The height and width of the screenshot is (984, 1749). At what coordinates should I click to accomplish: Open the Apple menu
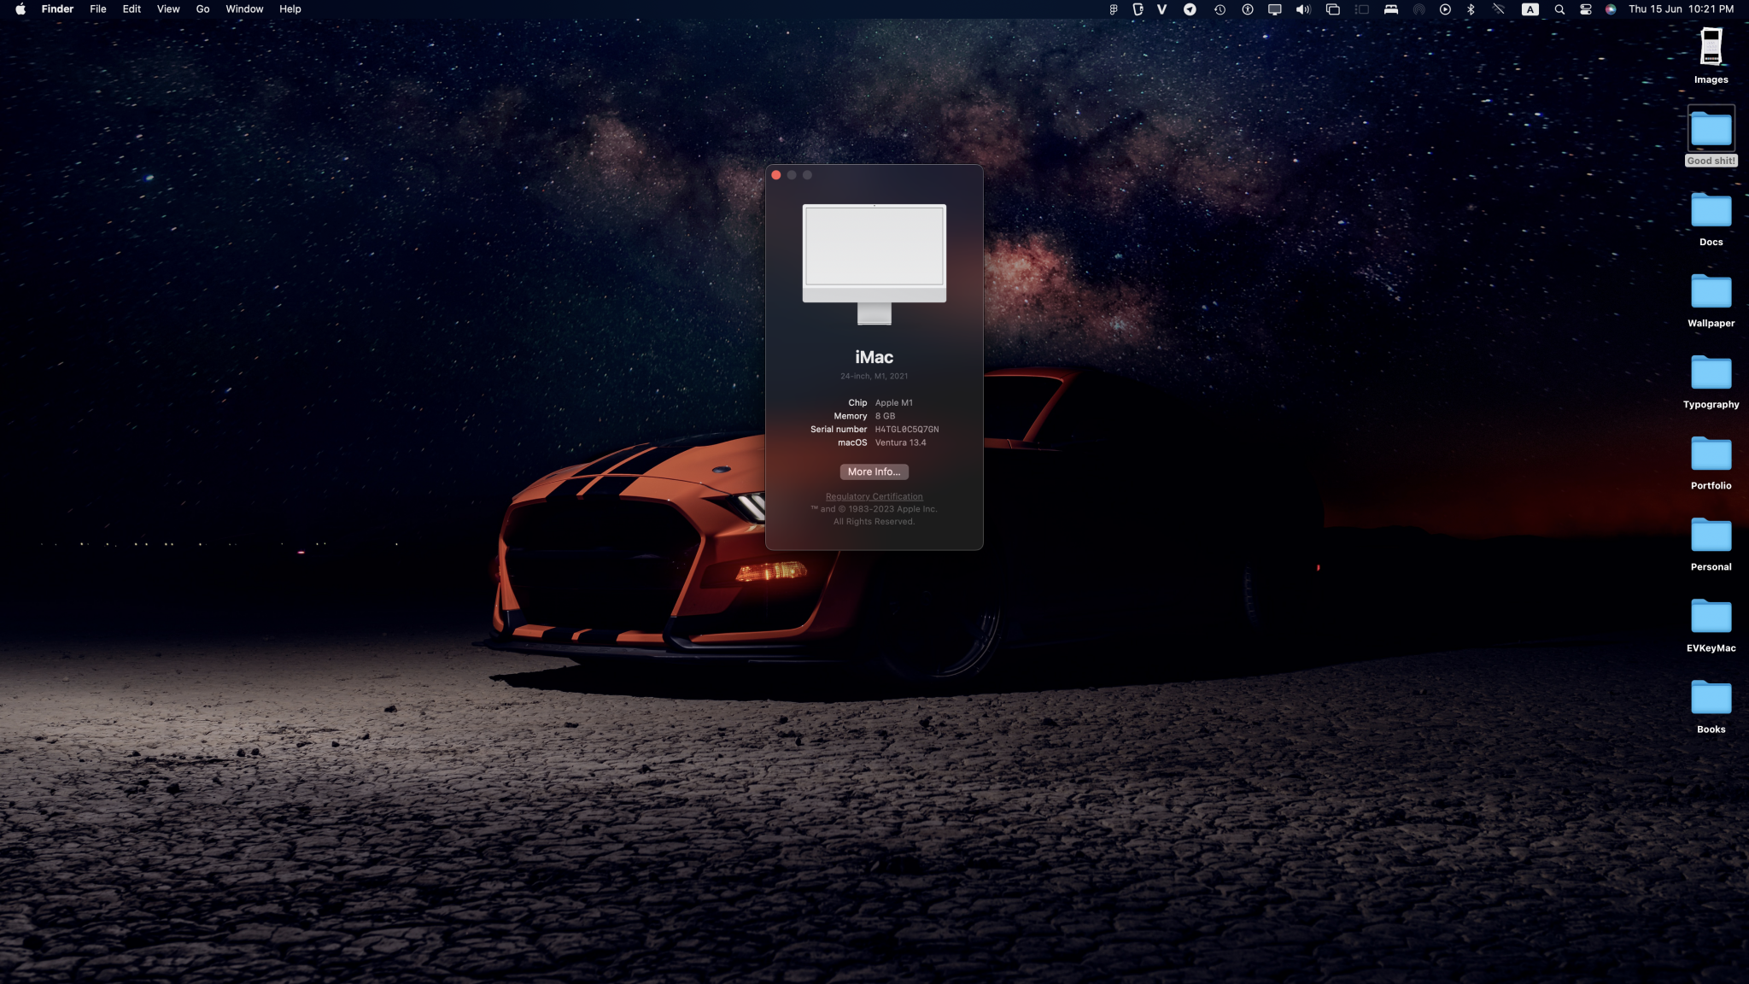pyautogui.click(x=20, y=9)
